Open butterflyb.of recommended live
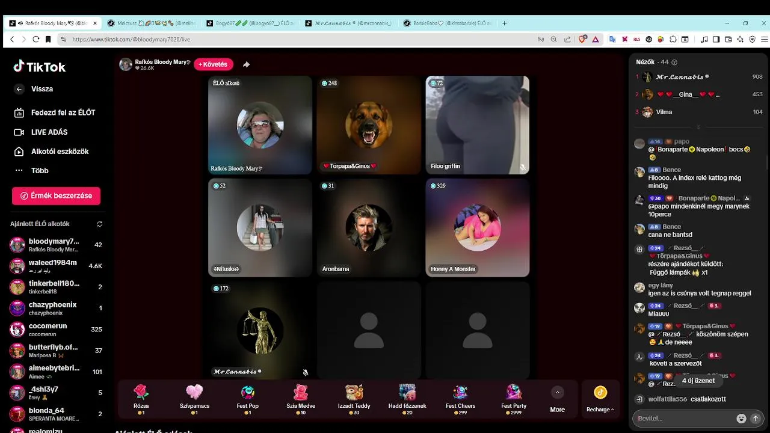Screen dimensions: 770x433 click(57, 351)
